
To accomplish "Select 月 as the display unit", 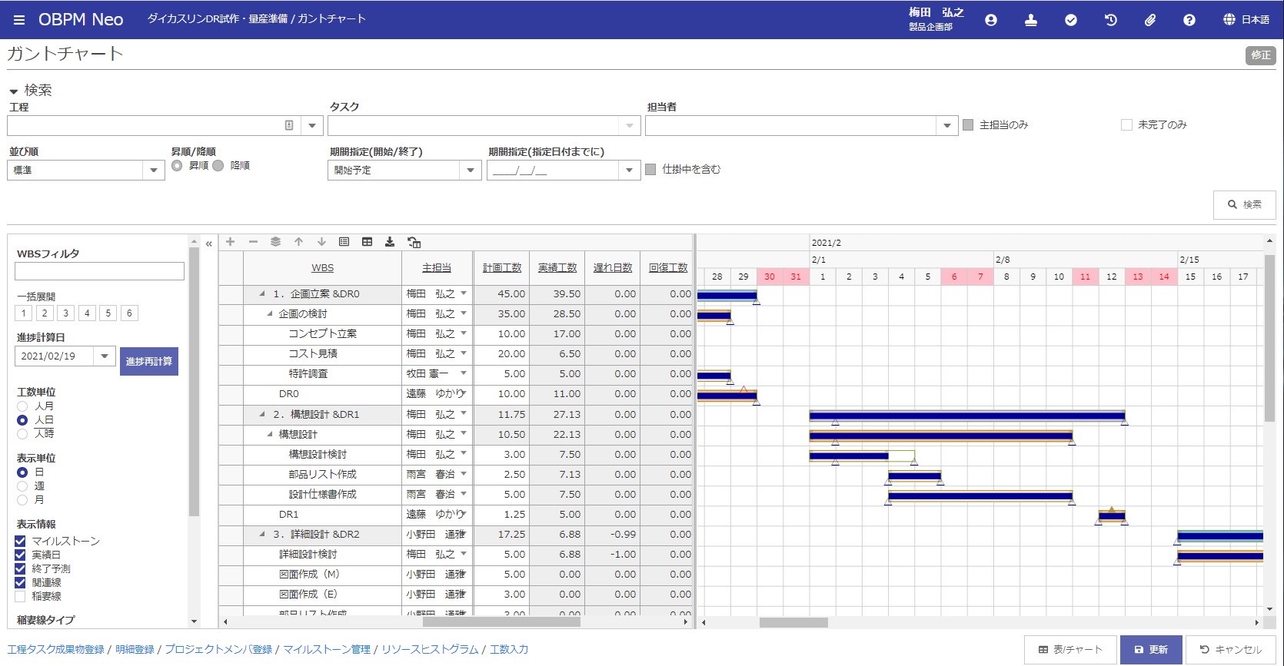I will [x=22, y=499].
